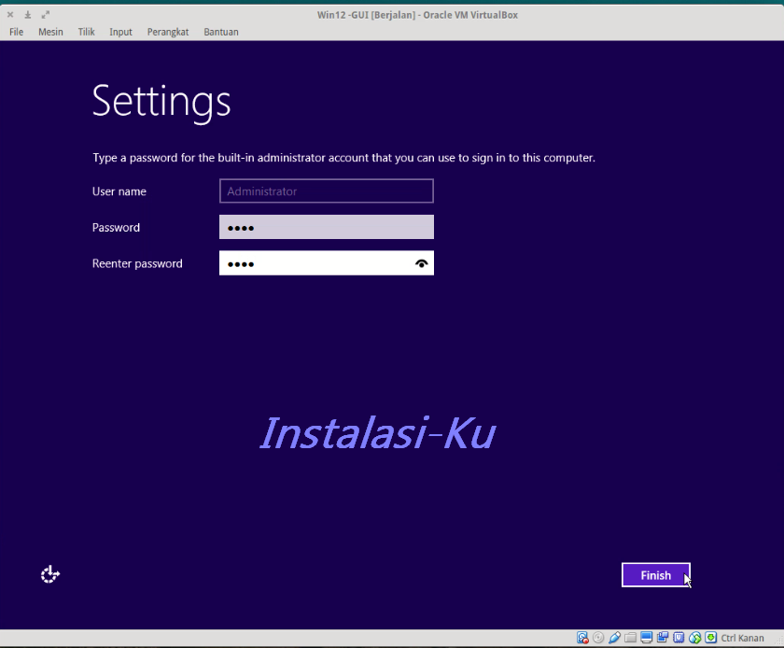Open the Input menu
Viewport: 784px width, 648px height.
pos(120,31)
